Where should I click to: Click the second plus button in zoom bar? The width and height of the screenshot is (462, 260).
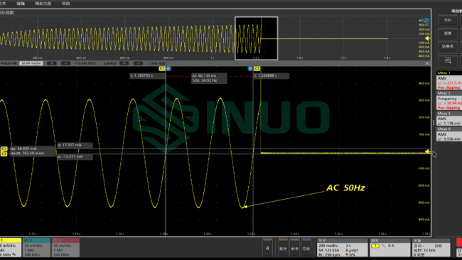point(124,63)
